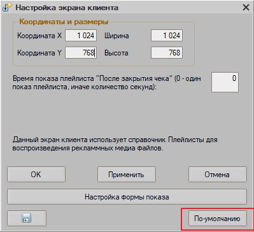Viewport: 254px width, 232px height.
Task: Click the Высота value field
Action: (167, 53)
